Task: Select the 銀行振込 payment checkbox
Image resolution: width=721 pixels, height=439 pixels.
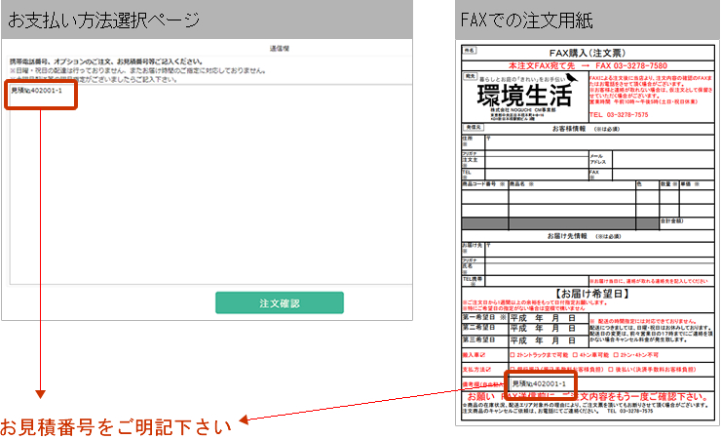Action: [512, 371]
